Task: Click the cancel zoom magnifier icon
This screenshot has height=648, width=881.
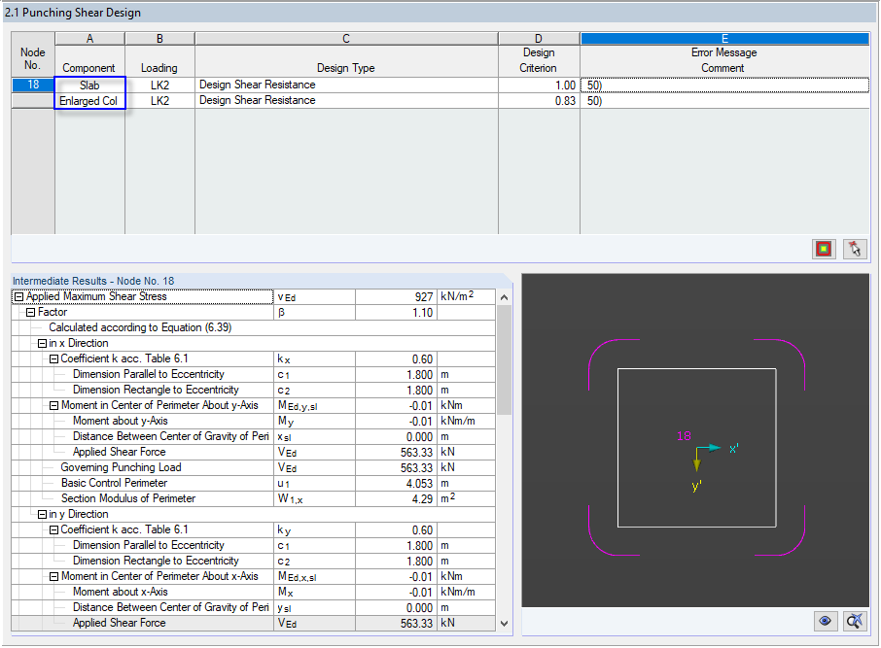Action: pyautogui.click(x=854, y=621)
